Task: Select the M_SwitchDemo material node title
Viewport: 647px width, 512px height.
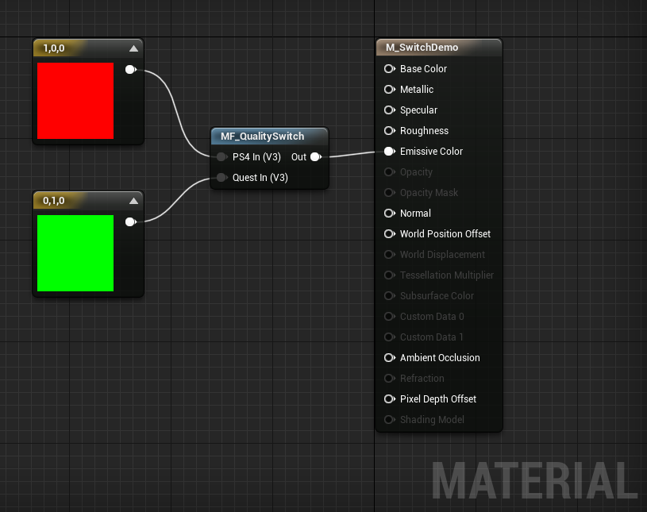Action: (x=422, y=48)
